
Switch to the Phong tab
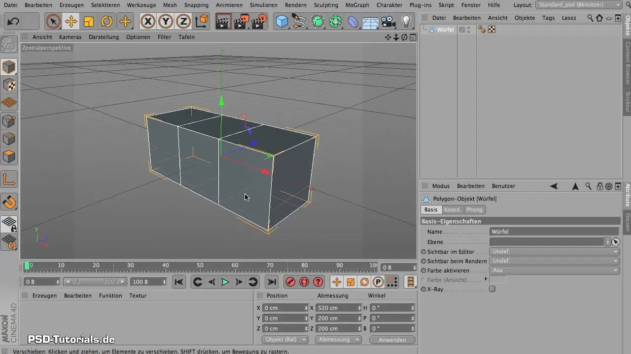pyautogui.click(x=475, y=209)
